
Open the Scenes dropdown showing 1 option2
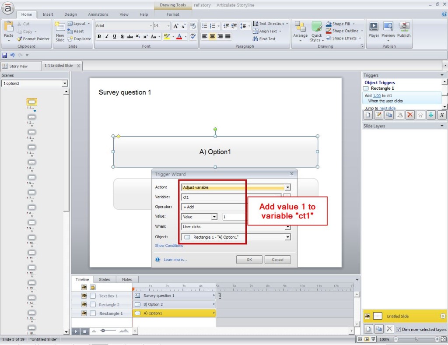click(x=65, y=84)
